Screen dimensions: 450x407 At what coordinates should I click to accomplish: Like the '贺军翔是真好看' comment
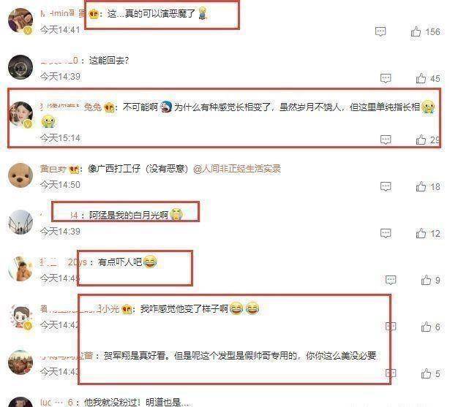[426, 373]
